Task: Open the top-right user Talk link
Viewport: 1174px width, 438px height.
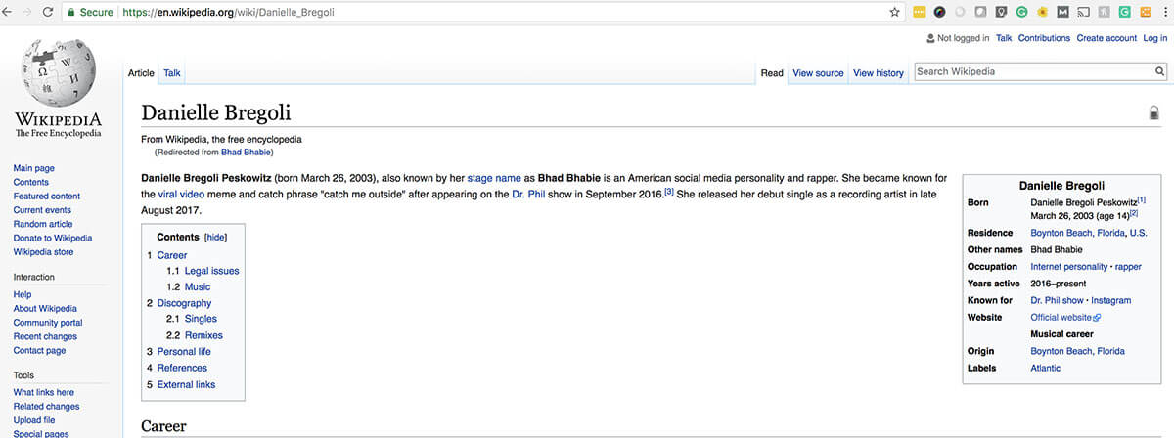Action: point(1004,38)
